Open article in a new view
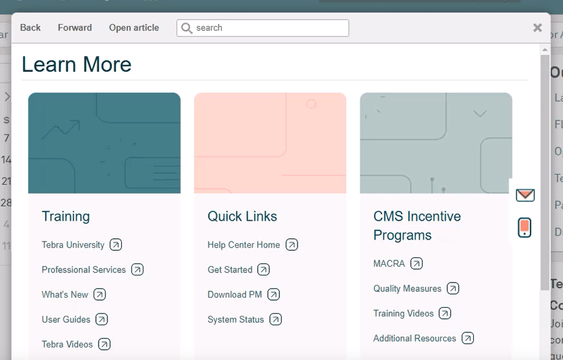 134,28
